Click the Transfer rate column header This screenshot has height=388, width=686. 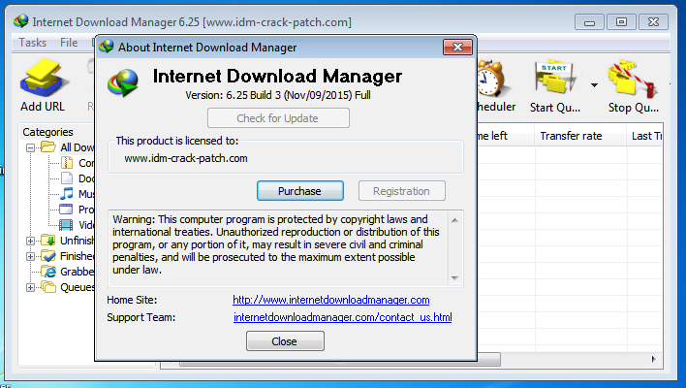(580, 136)
